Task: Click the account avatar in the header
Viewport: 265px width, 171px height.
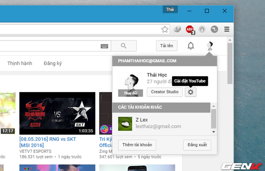Action: coord(210,46)
